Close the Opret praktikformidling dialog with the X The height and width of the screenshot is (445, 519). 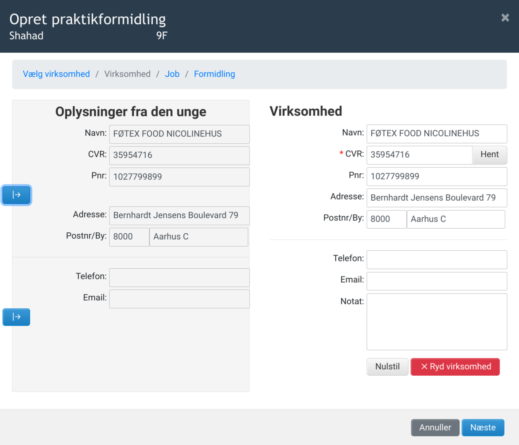click(505, 18)
